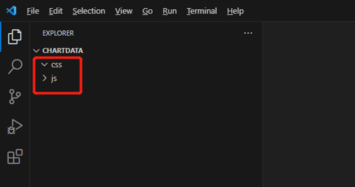The image size is (355, 187).
Task: Open Explorer more actions ellipsis
Action: pos(248,33)
